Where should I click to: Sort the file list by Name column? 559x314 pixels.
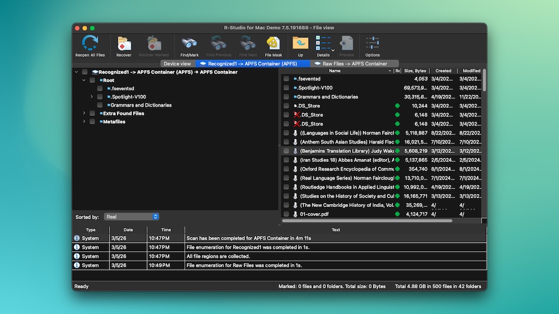click(x=335, y=71)
